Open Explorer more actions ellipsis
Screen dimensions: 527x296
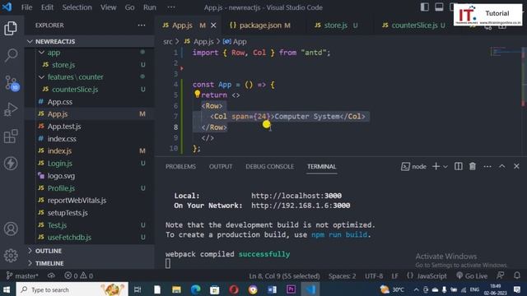pos(142,25)
